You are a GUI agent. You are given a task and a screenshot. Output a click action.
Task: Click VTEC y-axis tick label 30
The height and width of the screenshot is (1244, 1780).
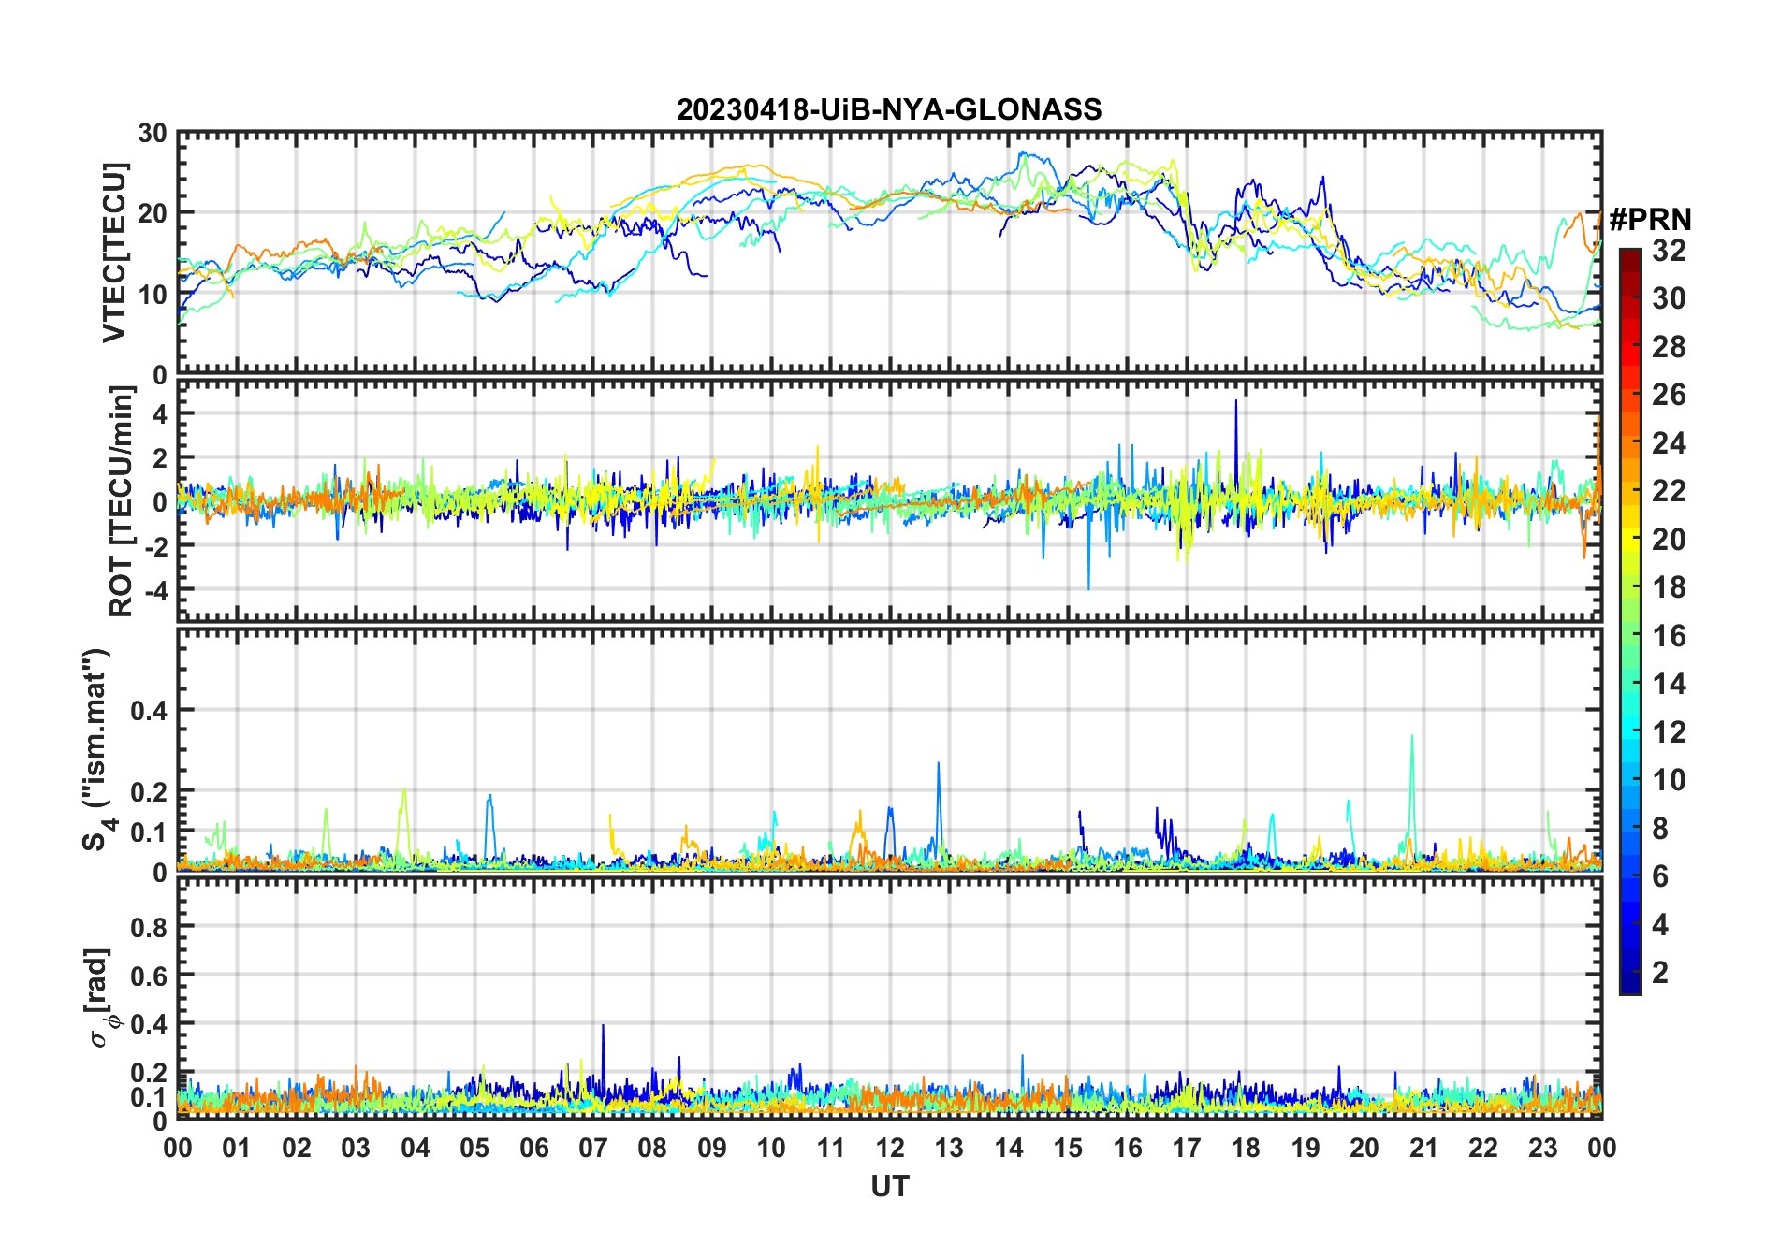(x=153, y=133)
